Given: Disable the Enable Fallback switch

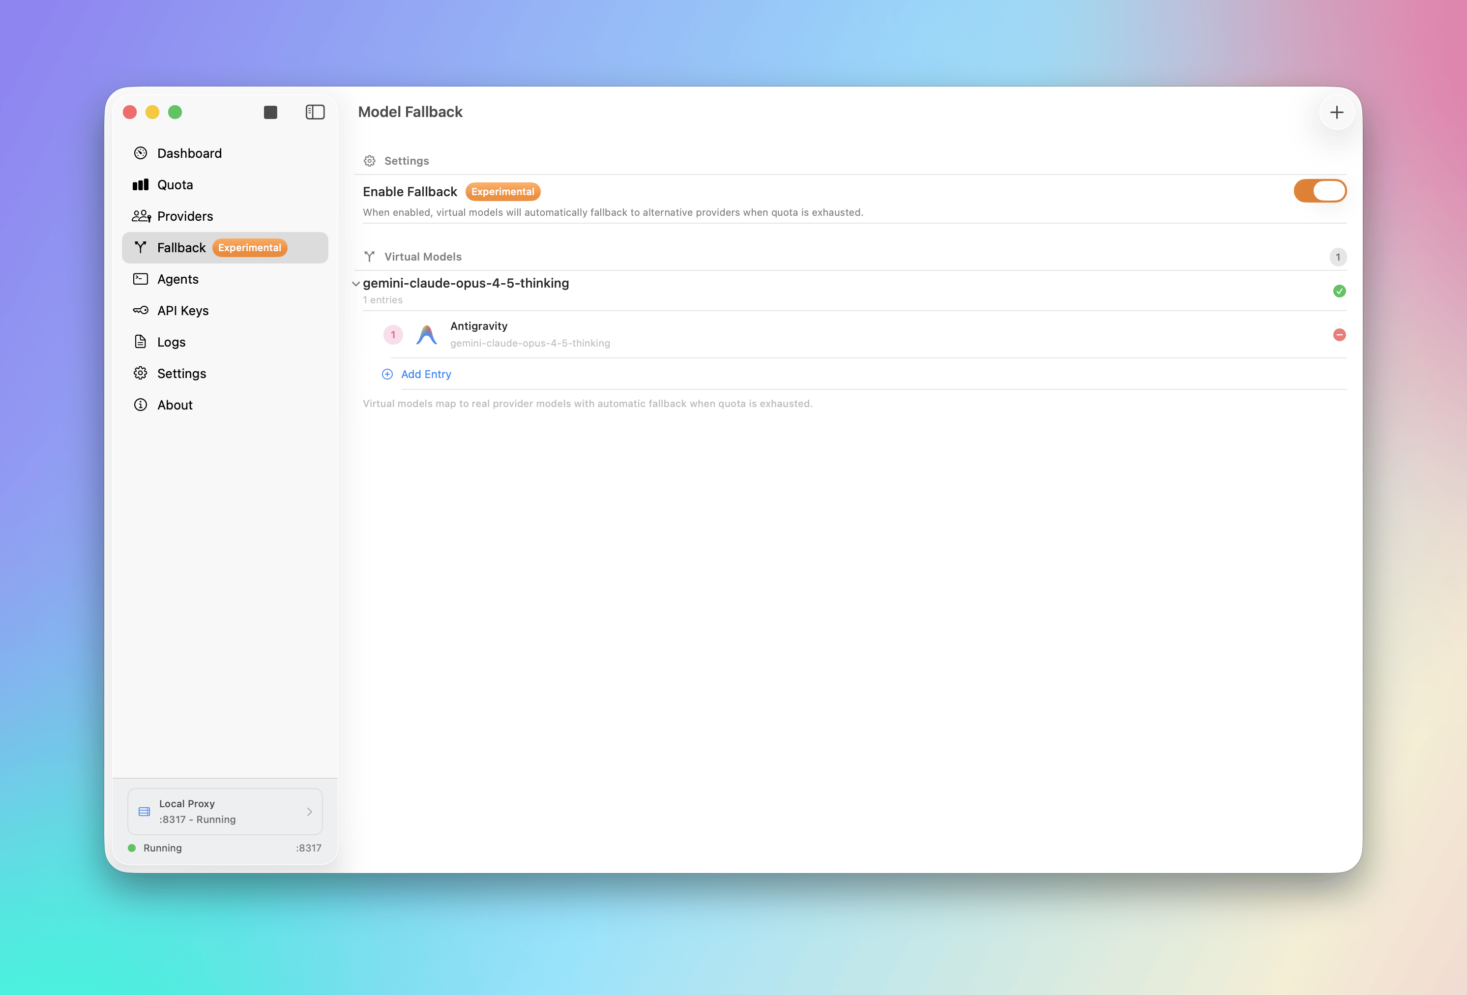Looking at the screenshot, I should (x=1320, y=191).
